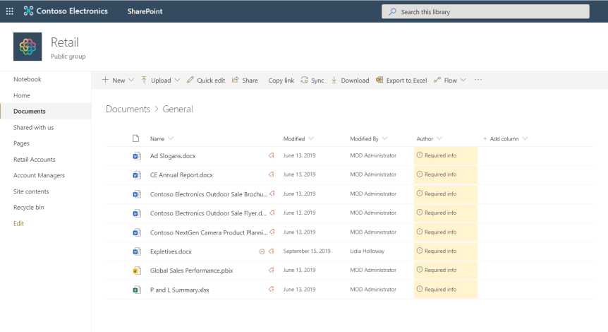Click the Word icon for Ad Slogans.docx

point(136,155)
